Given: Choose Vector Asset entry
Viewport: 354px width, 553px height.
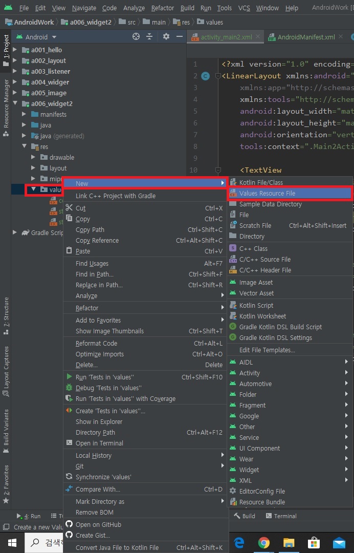Looking at the screenshot, I should (x=290, y=293).
